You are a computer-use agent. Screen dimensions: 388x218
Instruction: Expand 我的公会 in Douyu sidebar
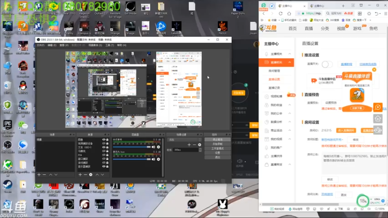290,113
